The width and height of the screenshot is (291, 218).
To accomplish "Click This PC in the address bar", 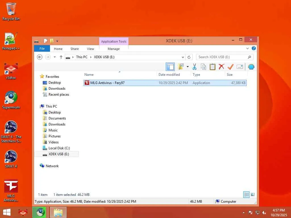I will coord(82,57).
